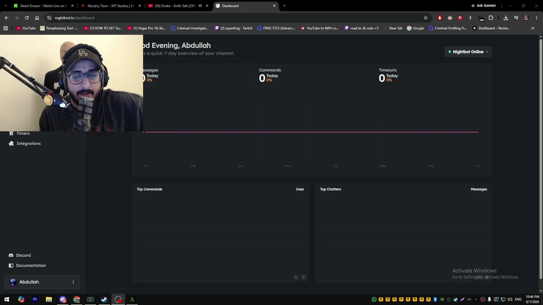Open the tab search dropdown

click(6, 6)
